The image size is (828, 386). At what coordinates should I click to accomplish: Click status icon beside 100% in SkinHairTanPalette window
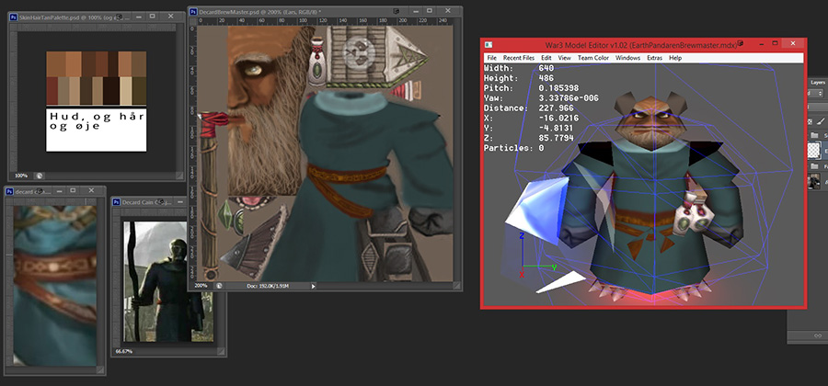pyautogui.click(x=39, y=176)
